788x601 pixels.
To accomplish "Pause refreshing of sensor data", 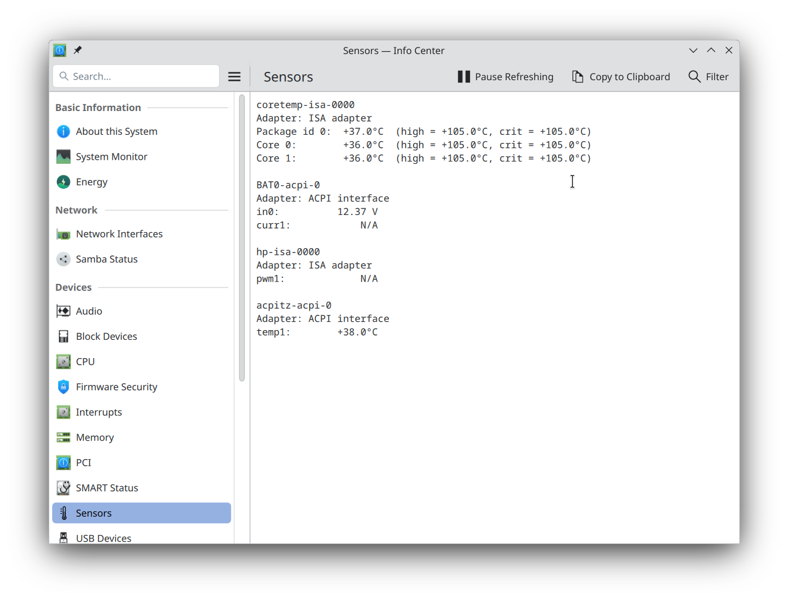I will [x=505, y=77].
